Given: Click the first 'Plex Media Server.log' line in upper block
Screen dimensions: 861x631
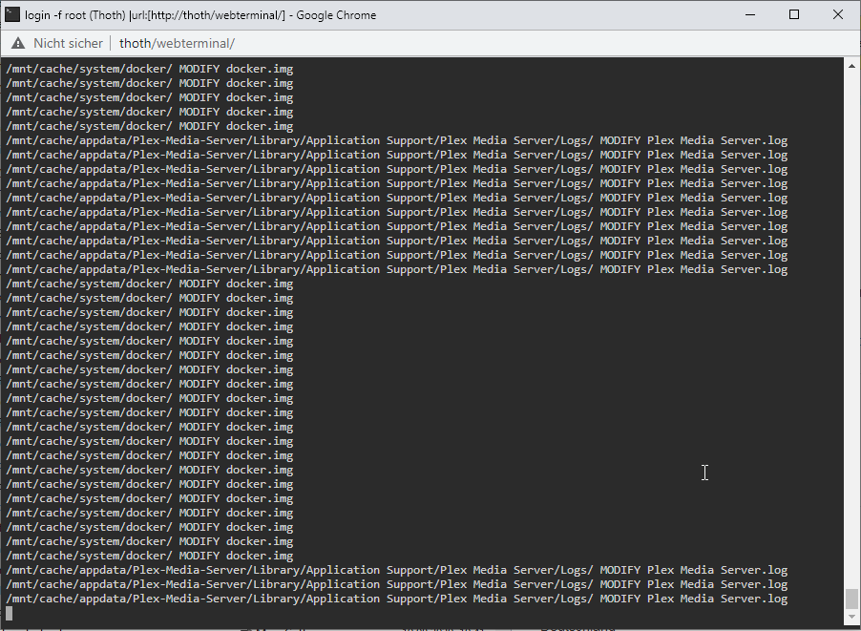Looking at the screenshot, I should (397, 140).
